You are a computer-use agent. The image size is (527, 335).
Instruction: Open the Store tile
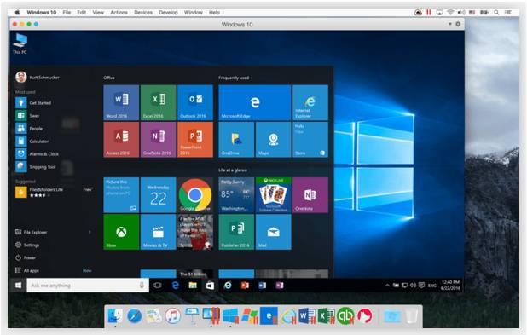click(x=310, y=140)
